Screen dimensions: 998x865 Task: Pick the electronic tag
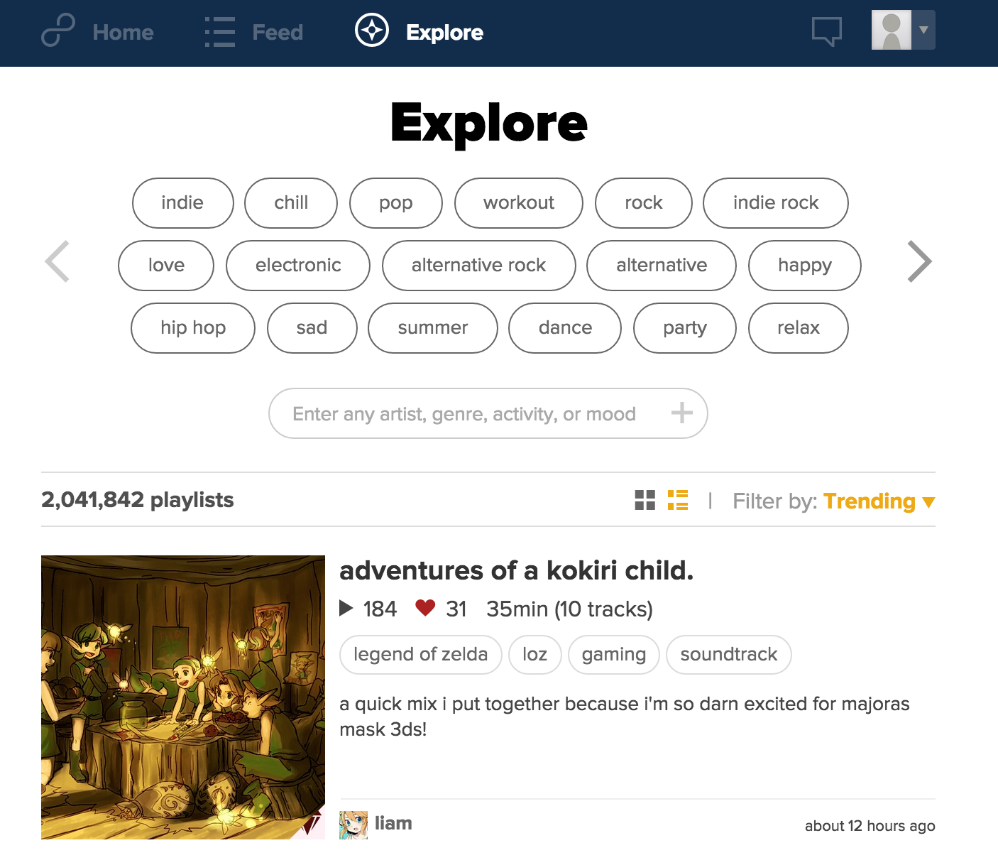(298, 266)
